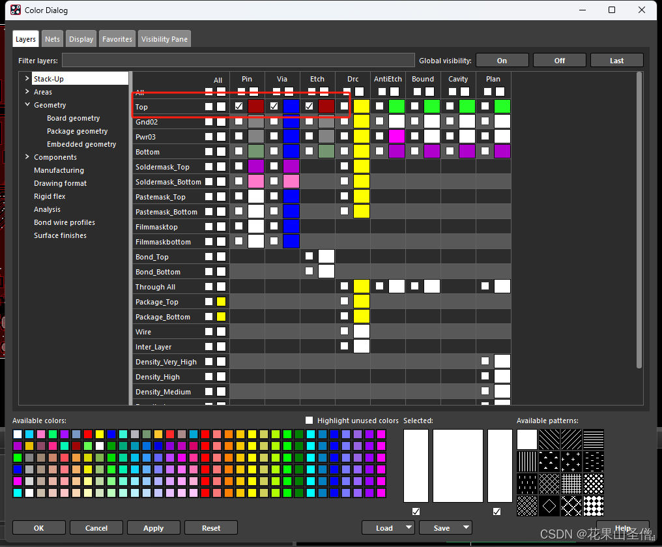Switch to the Favorites tab
The width and height of the screenshot is (662, 547).
pyautogui.click(x=117, y=39)
